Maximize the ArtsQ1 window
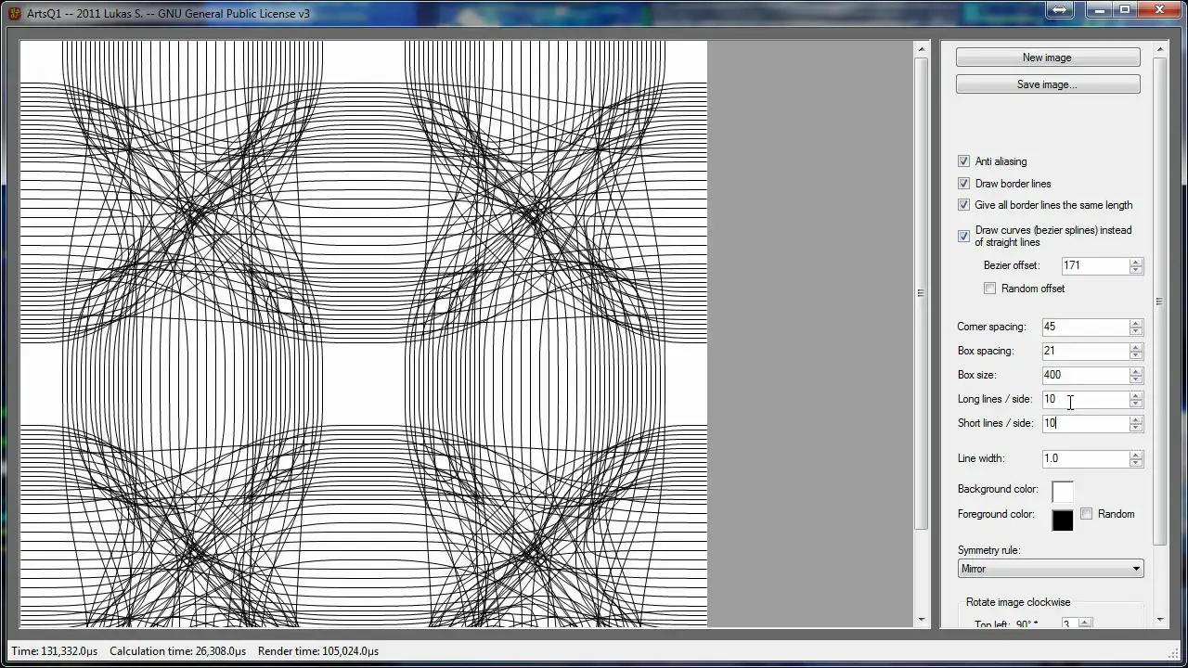Viewport: 1188px width, 668px height. pos(1125,10)
